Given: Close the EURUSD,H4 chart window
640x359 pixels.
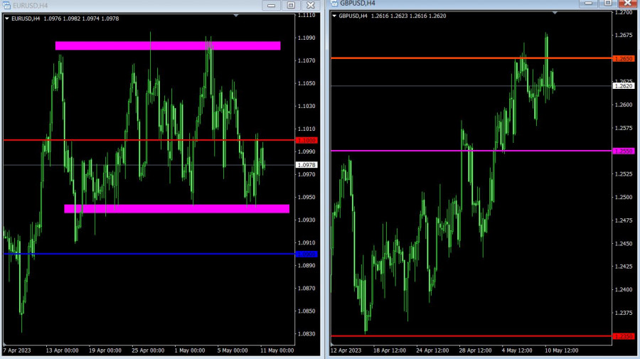Looking at the screenshot, I should click(309, 6).
